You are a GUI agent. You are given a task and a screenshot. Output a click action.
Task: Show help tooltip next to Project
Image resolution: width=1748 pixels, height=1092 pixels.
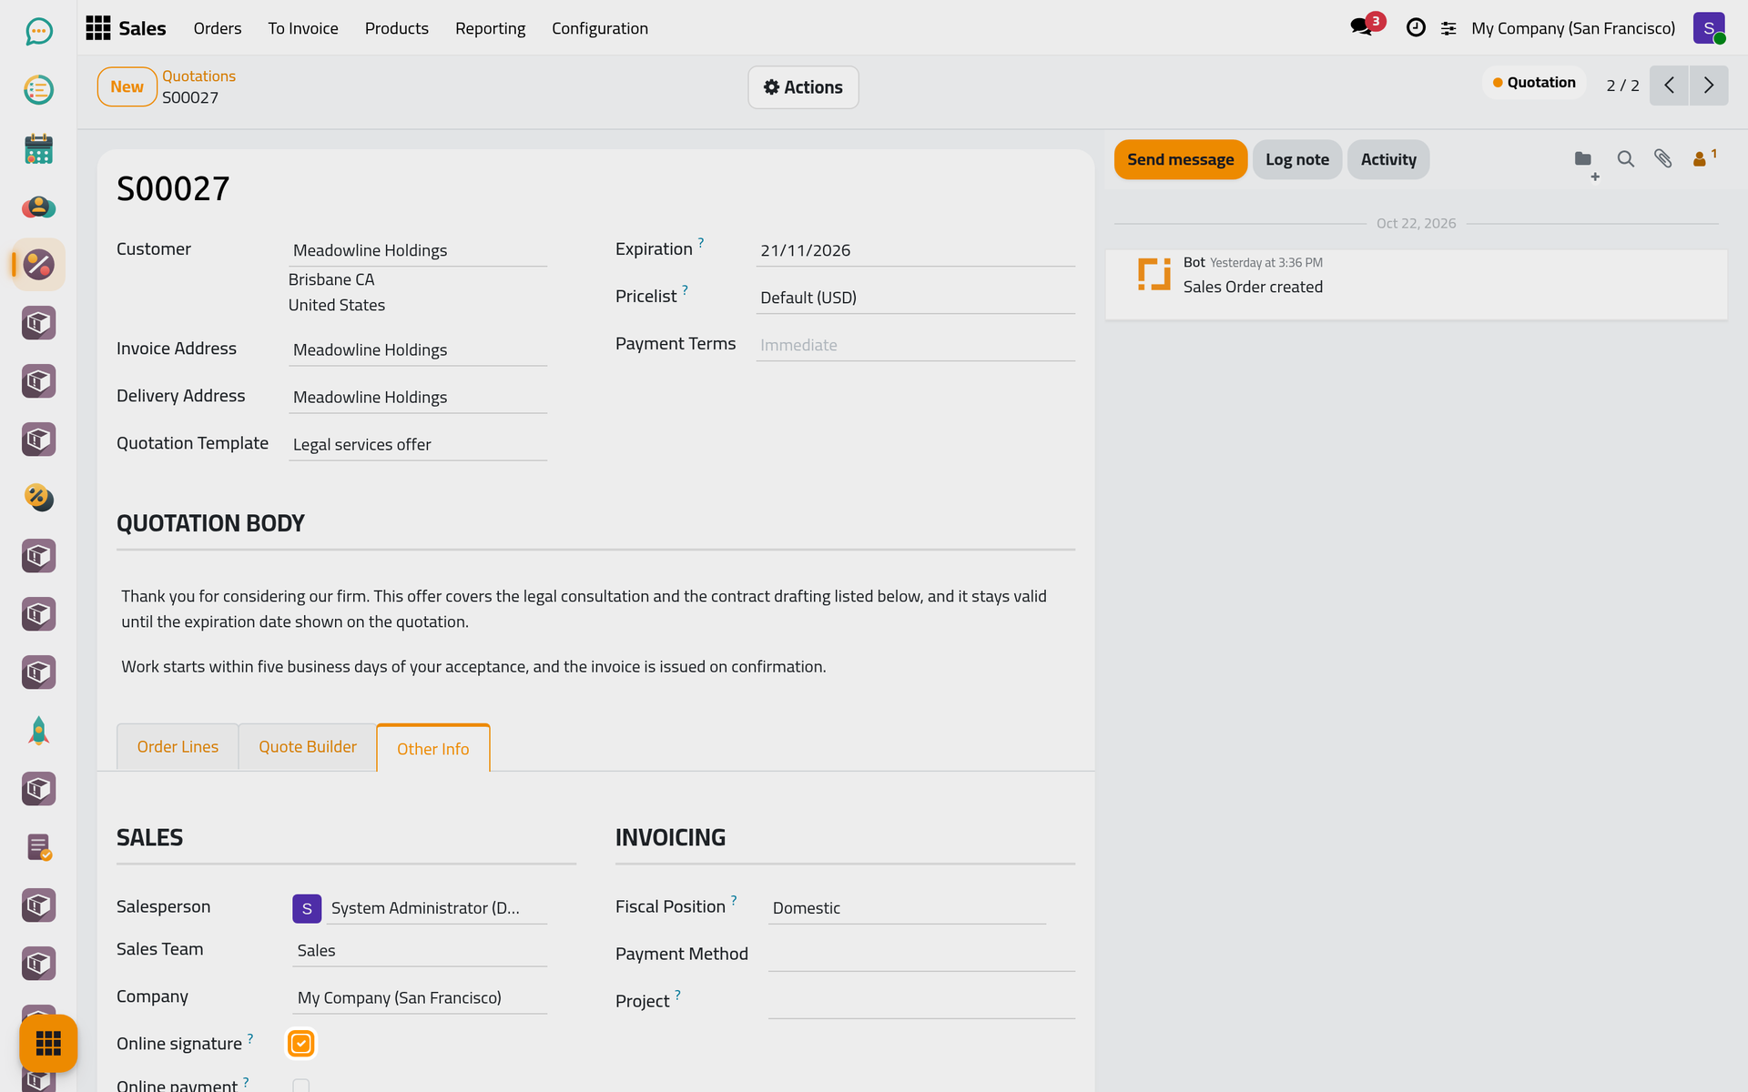(677, 995)
